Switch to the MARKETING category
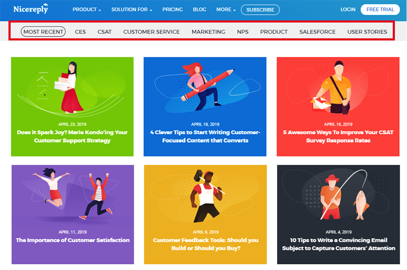The height and width of the screenshot is (270, 407). pos(208,32)
